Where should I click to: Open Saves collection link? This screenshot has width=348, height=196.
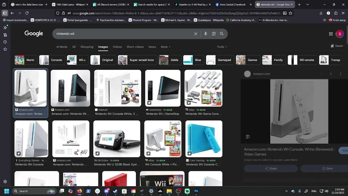337,46
